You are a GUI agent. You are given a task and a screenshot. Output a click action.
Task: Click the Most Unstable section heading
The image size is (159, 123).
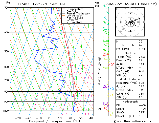pyautogui.click(x=130, y=79)
